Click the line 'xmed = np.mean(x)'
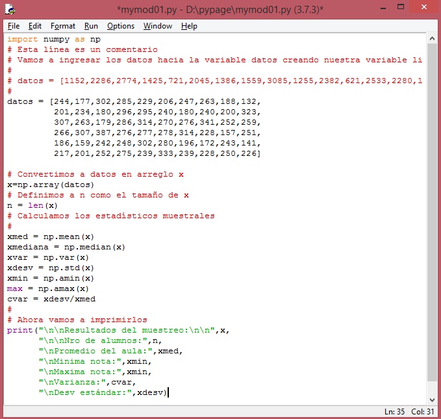 coord(51,236)
